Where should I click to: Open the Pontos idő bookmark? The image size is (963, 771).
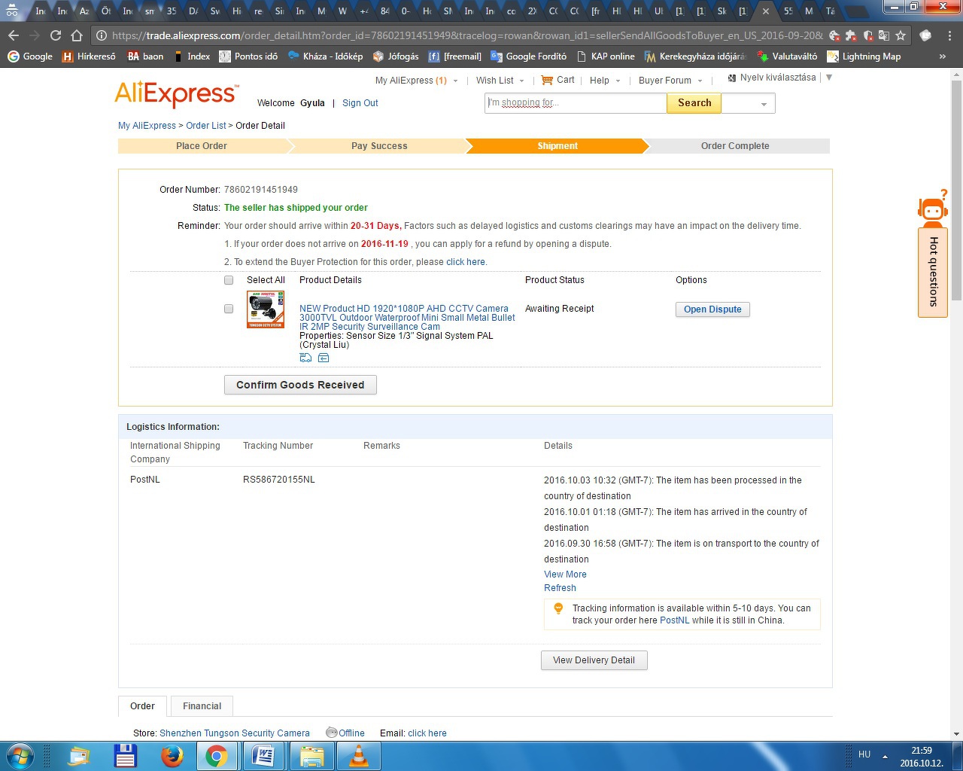click(248, 56)
